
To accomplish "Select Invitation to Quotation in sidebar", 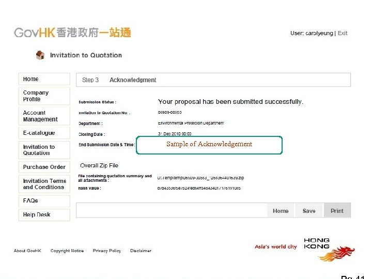I will pyautogui.click(x=44, y=150).
